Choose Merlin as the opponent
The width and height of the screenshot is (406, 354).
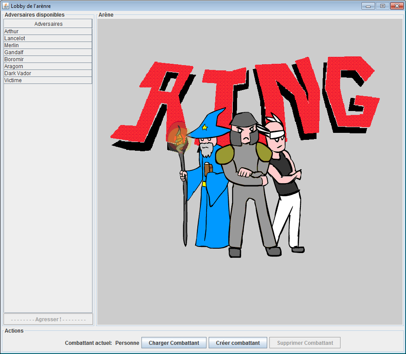coord(48,45)
